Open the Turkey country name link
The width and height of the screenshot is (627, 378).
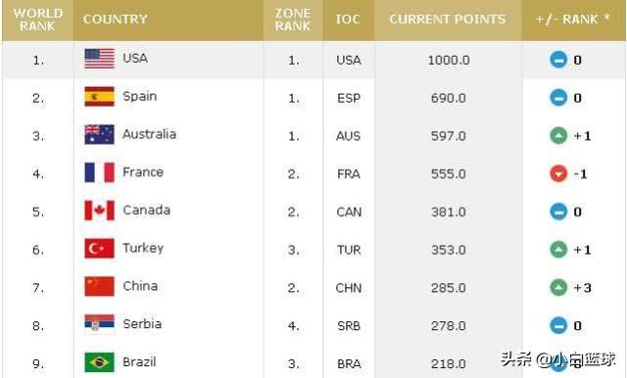tap(143, 249)
